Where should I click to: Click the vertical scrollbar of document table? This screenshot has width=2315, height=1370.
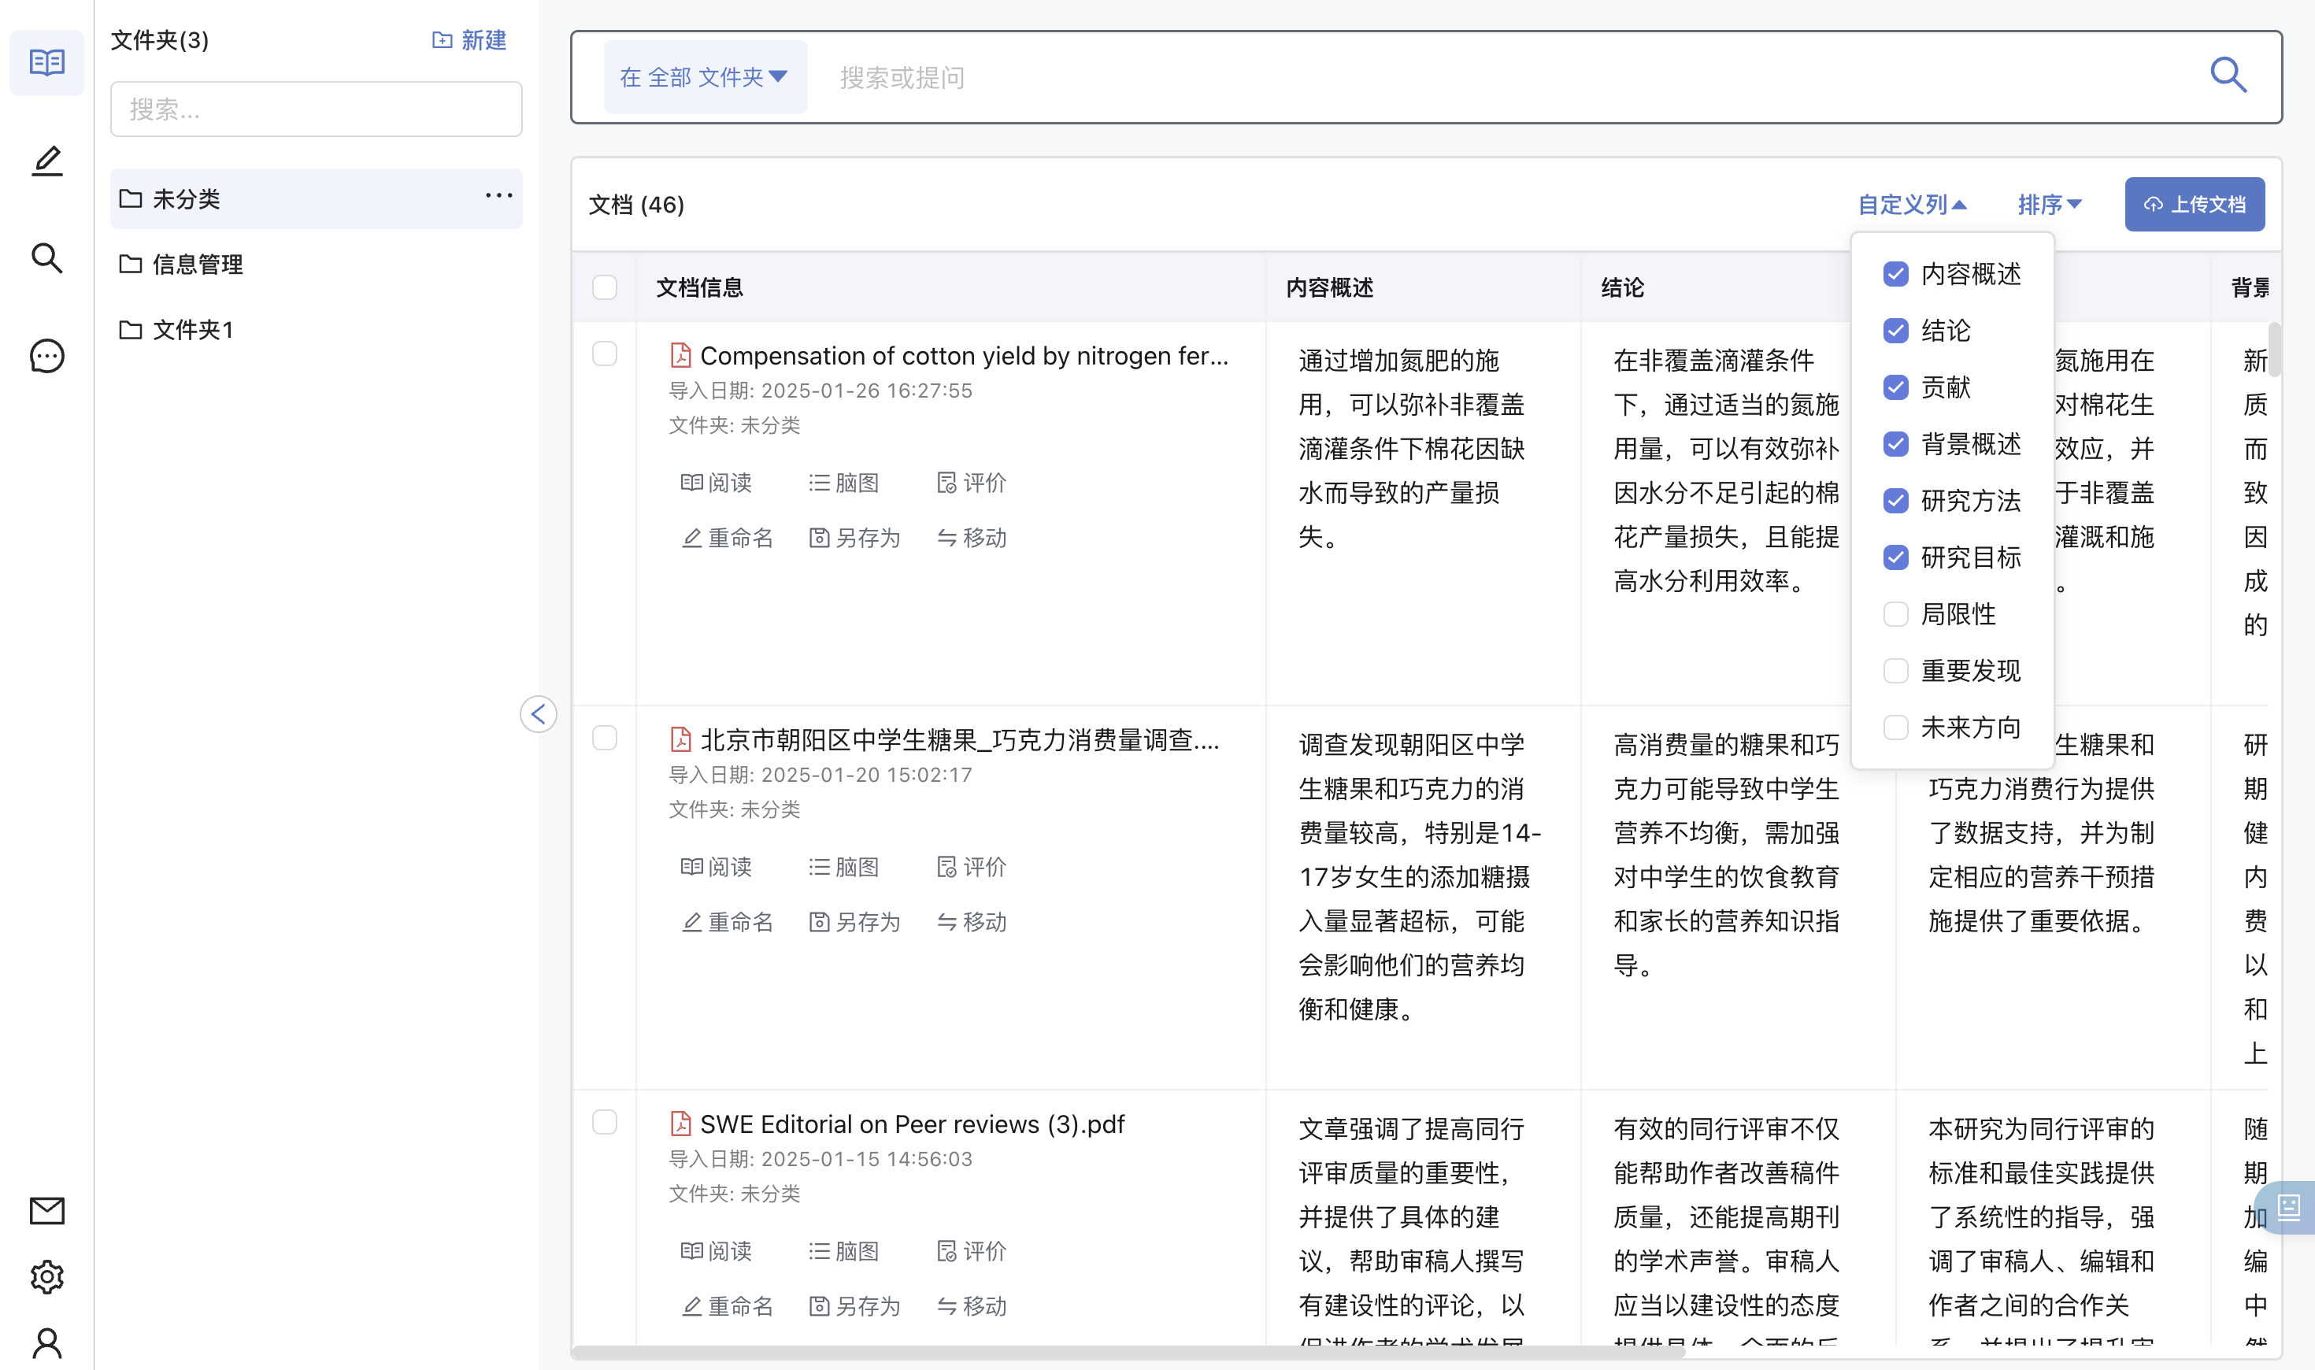click(x=2274, y=349)
